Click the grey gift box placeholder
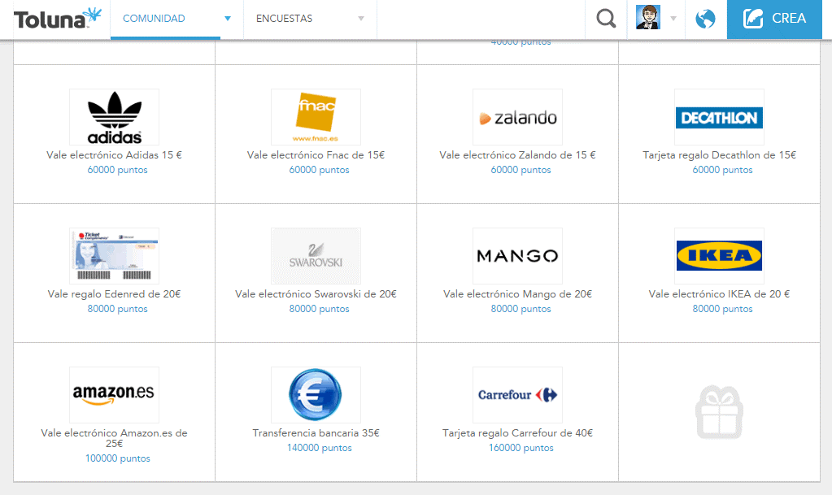Viewport: 832px width, 495px height. coord(719,412)
